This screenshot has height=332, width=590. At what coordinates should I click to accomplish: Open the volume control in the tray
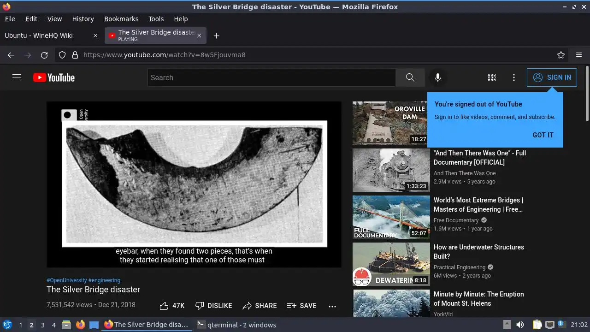click(520, 325)
